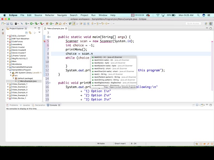Click the Quick Access search field
This screenshot has width=214, height=160.
[194, 23]
